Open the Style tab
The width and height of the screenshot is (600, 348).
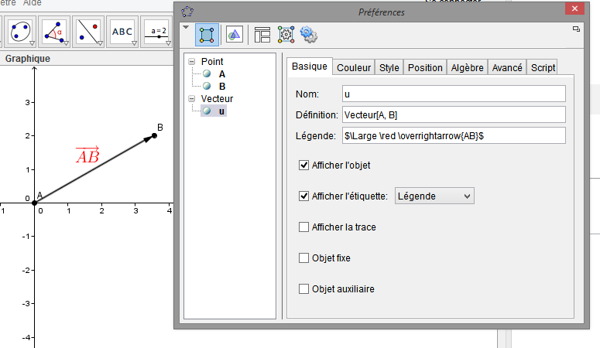[389, 68]
